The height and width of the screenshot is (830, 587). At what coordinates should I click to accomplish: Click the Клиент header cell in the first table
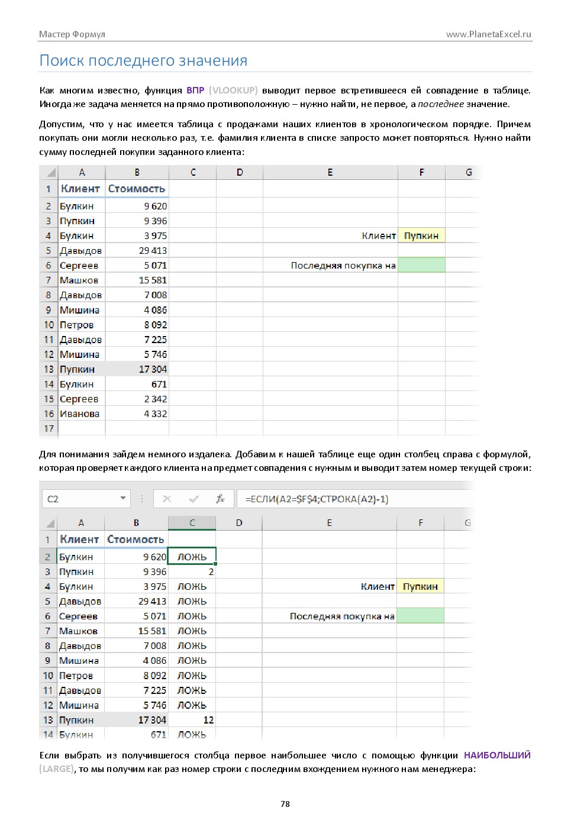tap(82, 189)
